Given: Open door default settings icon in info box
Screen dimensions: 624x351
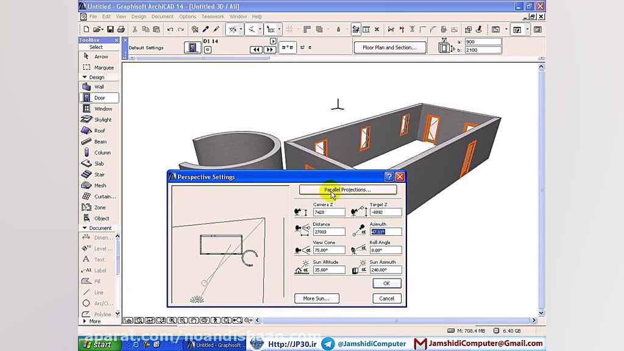Looking at the screenshot, I should pos(192,48).
